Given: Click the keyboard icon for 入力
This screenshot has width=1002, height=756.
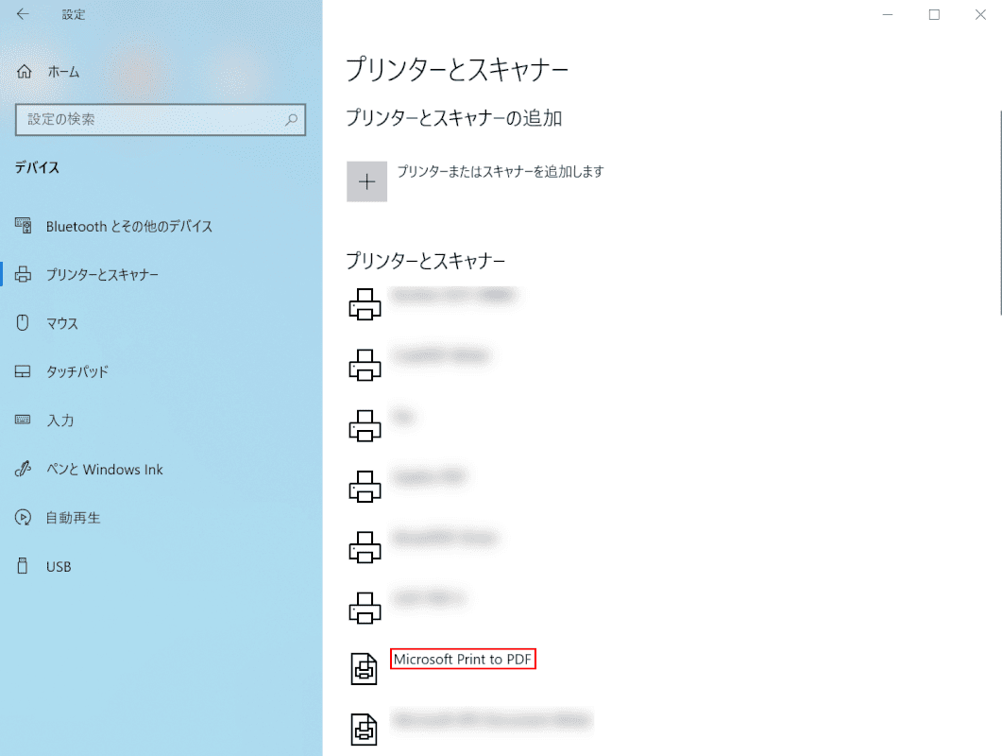Looking at the screenshot, I should [23, 420].
